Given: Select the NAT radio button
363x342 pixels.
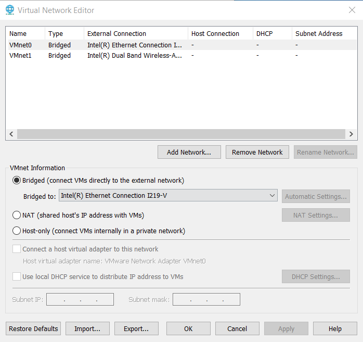Looking at the screenshot, I should pos(17,215).
